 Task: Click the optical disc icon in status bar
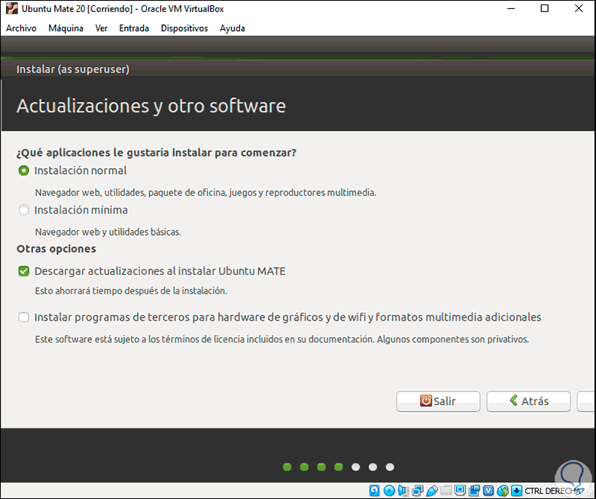(x=389, y=491)
